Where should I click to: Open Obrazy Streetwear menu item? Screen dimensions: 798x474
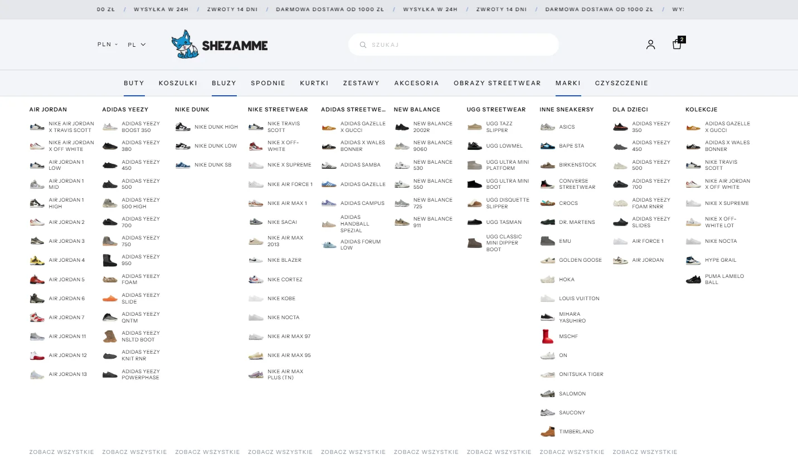tap(497, 83)
